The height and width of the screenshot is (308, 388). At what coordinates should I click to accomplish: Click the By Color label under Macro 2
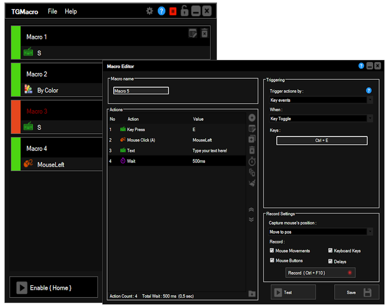point(48,90)
